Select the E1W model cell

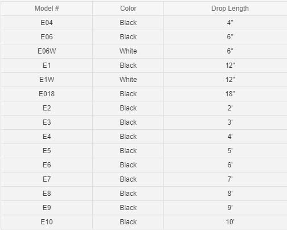point(47,80)
